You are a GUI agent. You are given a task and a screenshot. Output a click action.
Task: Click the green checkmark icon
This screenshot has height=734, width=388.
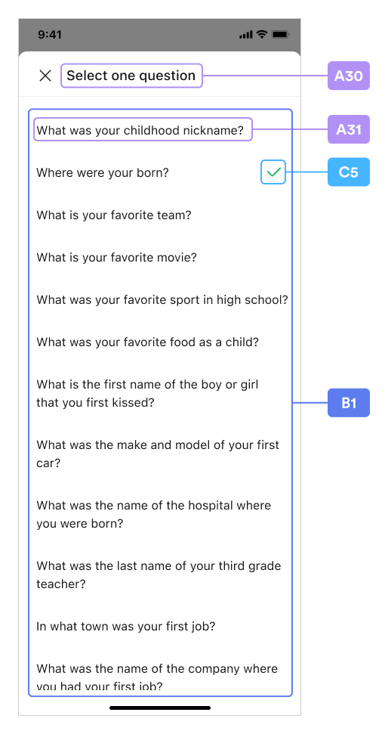tap(273, 172)
